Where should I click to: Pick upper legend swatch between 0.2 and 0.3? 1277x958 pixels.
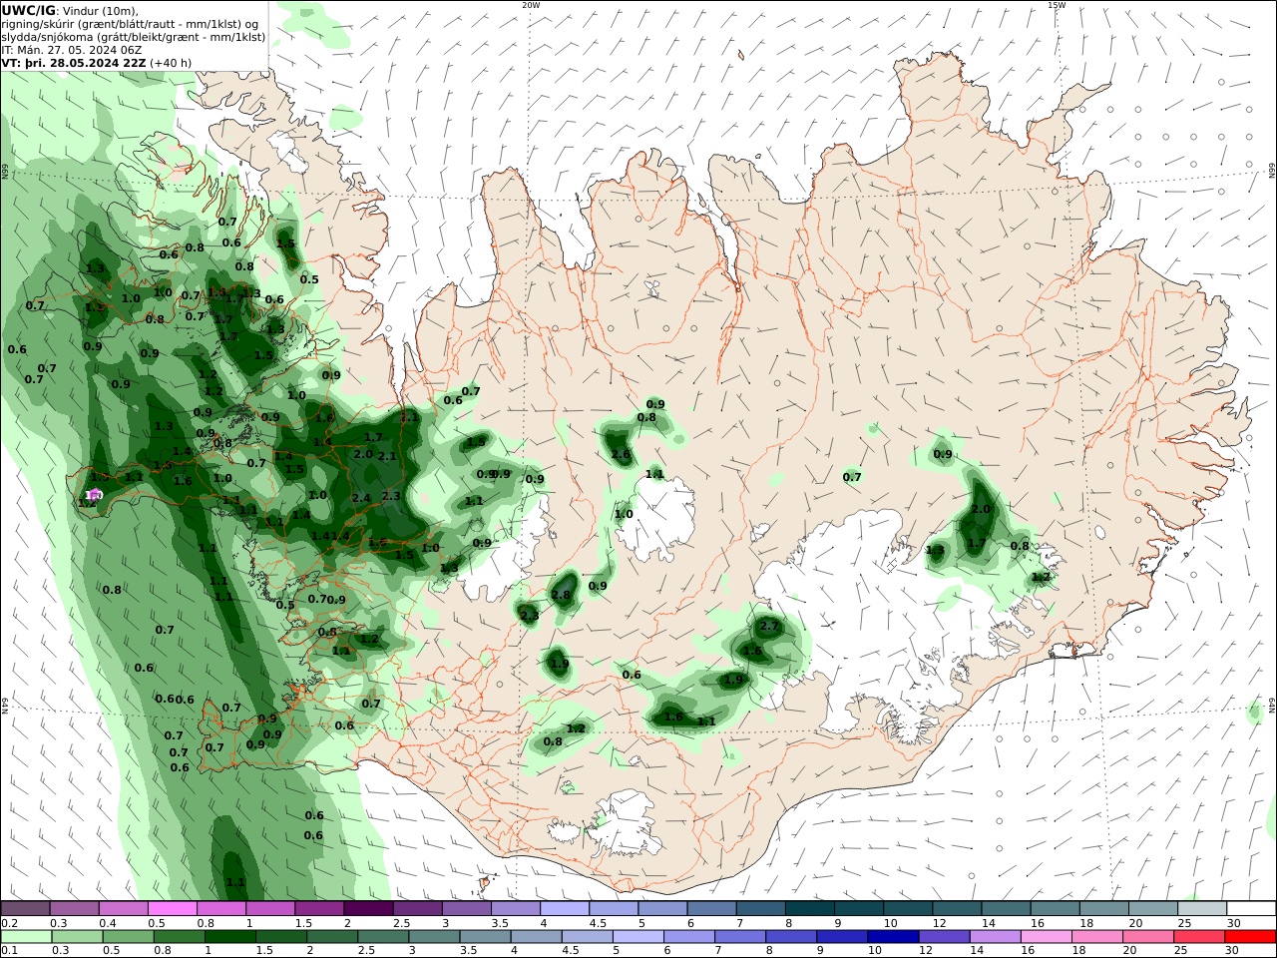click(x=25, y=908)
